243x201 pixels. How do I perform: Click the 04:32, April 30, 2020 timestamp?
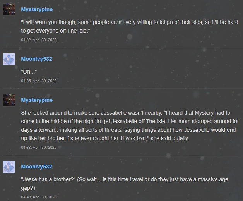pyautogui.click(x=39, y=40)
